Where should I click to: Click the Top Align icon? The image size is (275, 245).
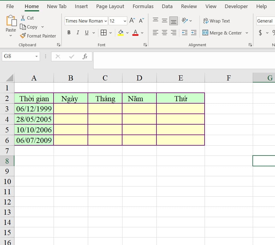click(156, 20)
